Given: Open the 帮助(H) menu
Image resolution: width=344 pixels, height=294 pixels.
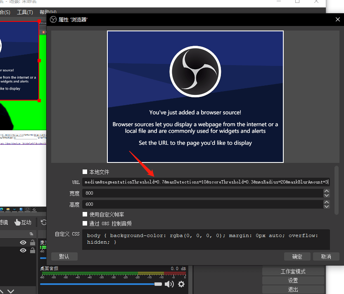Looking at the screenshot, I should [x=48, y=12].
